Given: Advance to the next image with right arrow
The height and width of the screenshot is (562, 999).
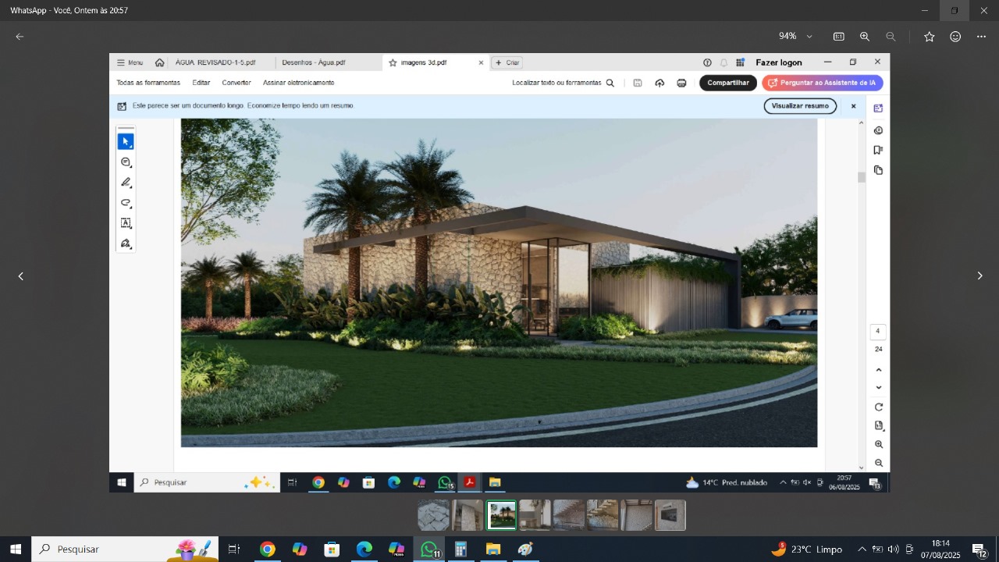Looking at the screenshot, I should 979,276.
